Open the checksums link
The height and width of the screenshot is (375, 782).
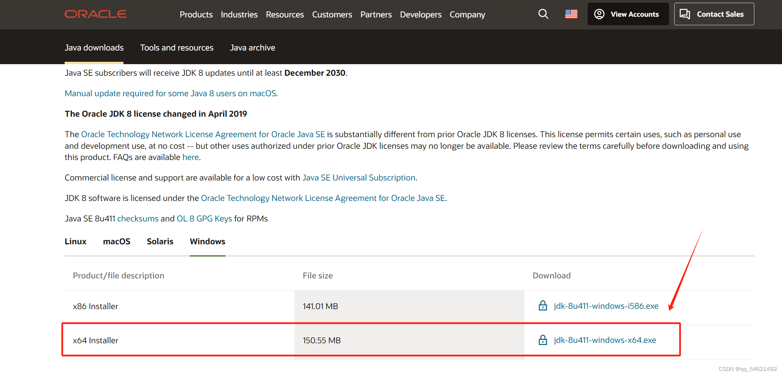click(x=138, y=218)
